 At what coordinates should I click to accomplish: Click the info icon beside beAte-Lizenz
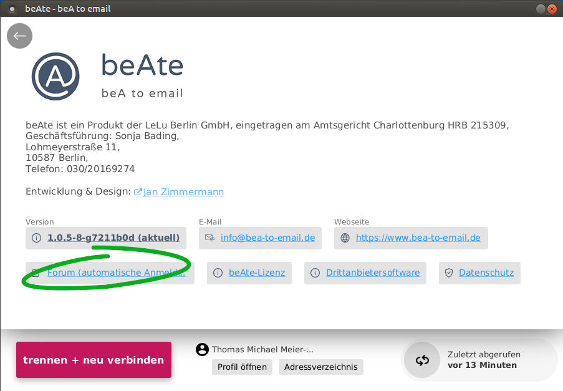(218, 273)
